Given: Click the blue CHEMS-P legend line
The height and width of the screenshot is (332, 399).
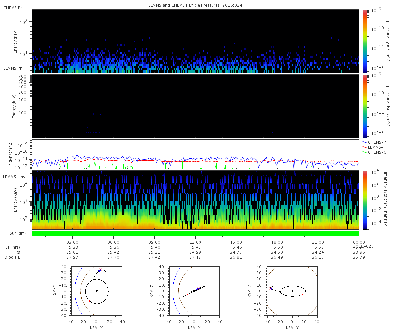Looking at the screenshot, I should click(365, 142).
